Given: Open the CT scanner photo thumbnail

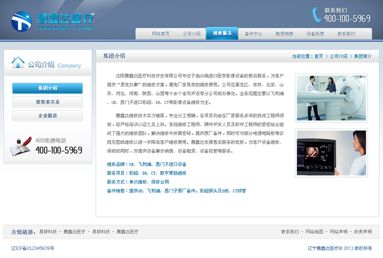Looking at the screenshot, I should click(x=331, y=98).
